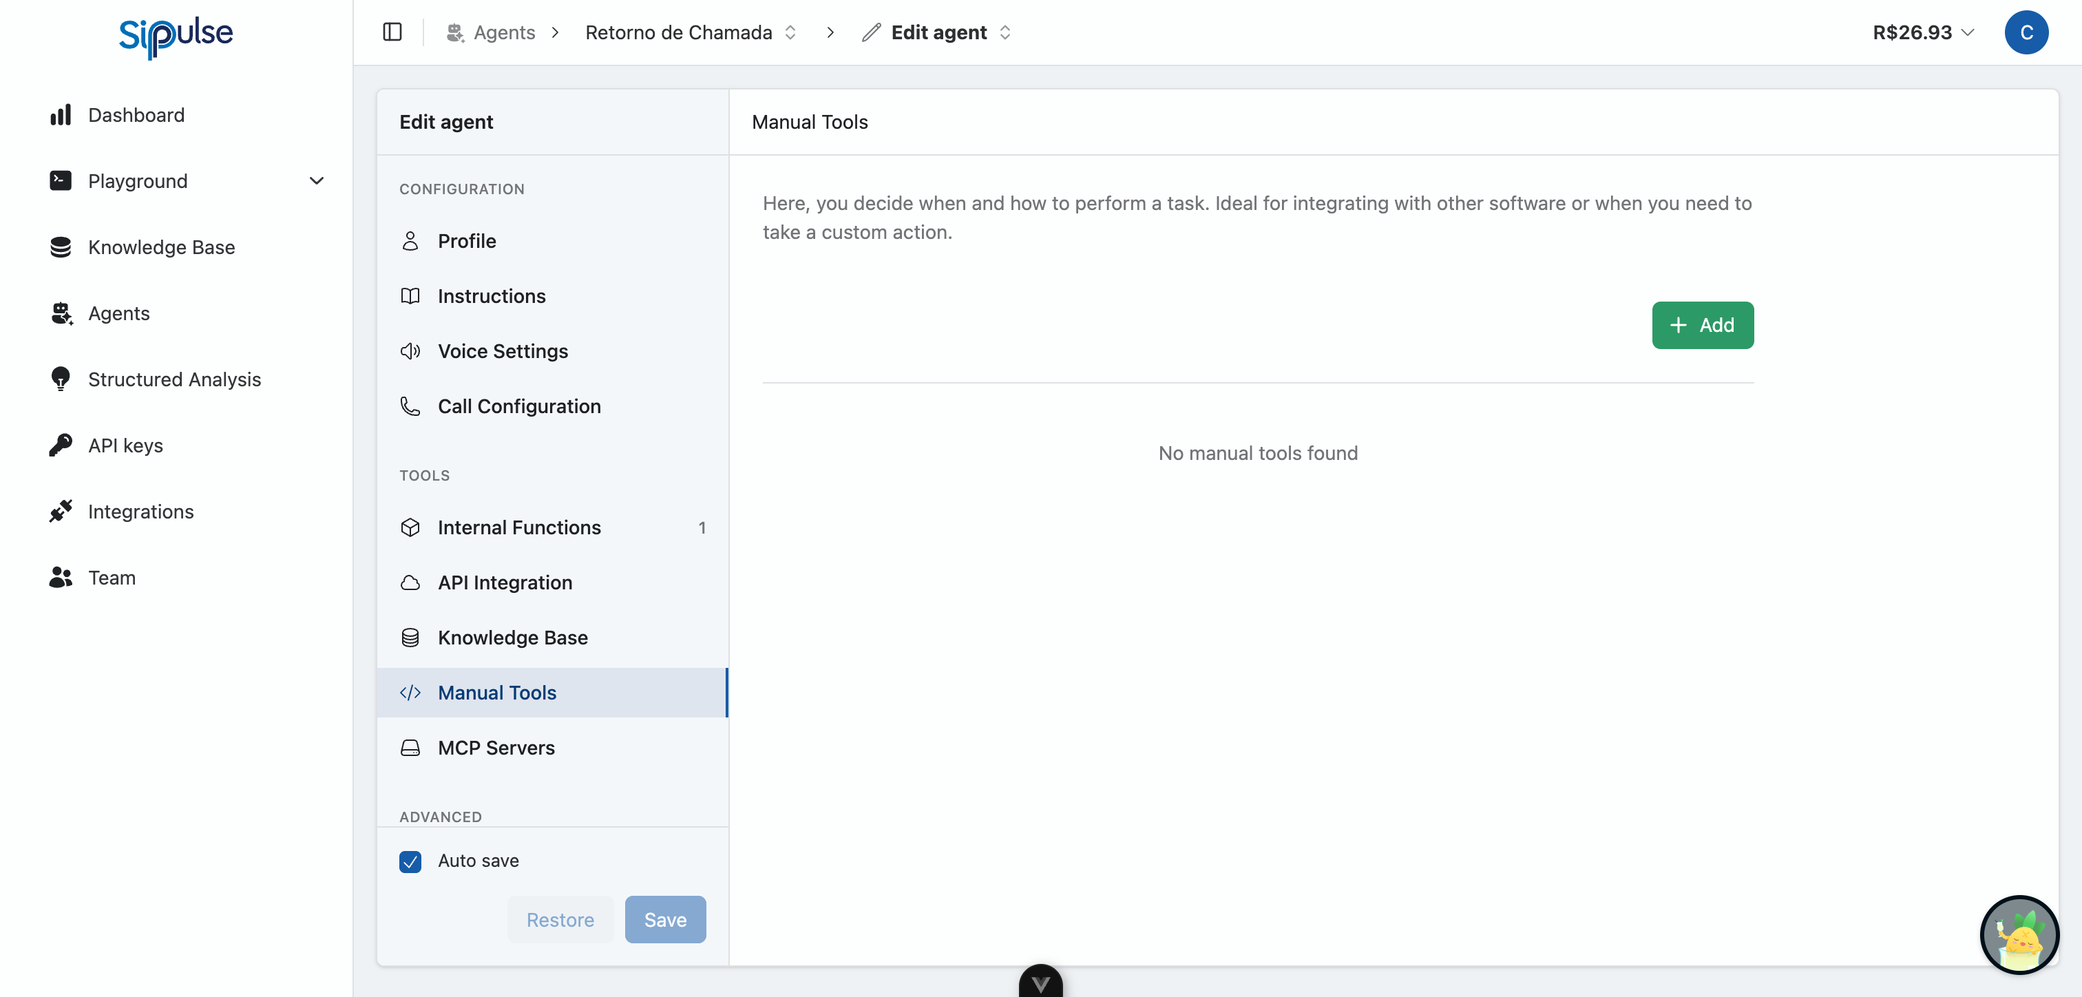2082x997 pixels.
Task: Open the user avatar C menu
Action: point(2026,32)
